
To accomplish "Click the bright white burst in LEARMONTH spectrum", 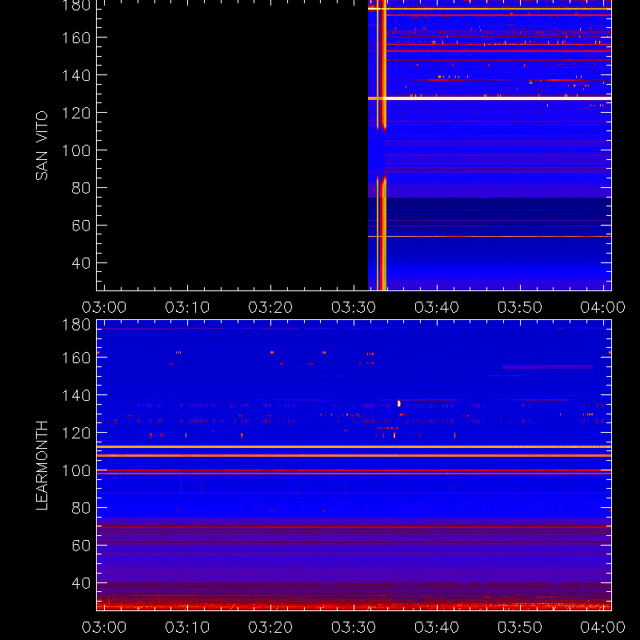I will click(x=398, y=403).
